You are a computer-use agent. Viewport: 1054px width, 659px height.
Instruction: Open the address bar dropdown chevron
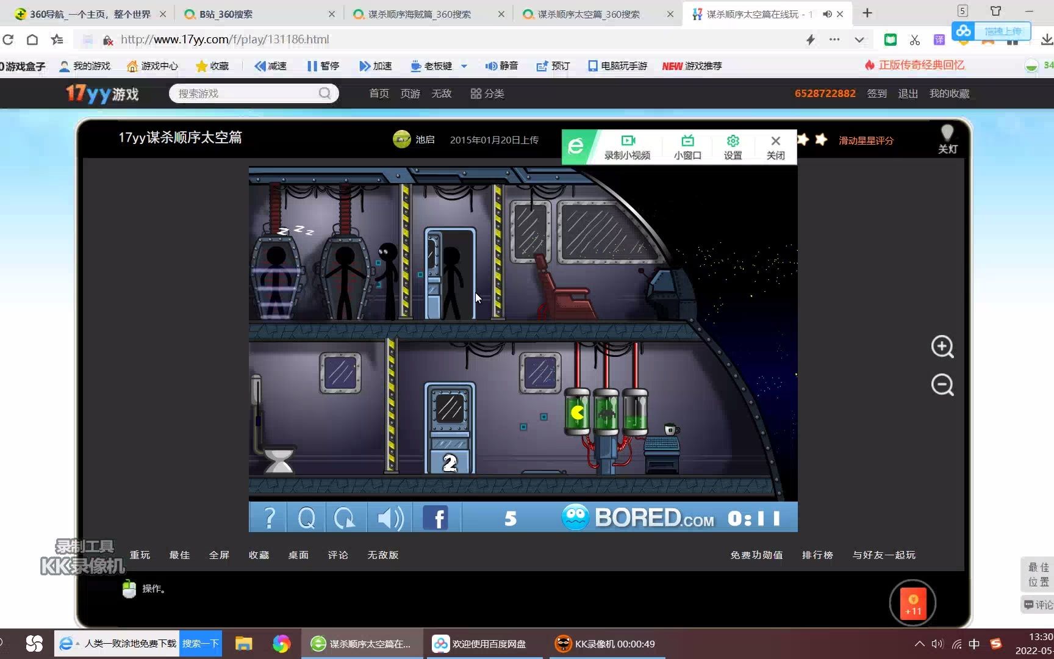[859, 40]
